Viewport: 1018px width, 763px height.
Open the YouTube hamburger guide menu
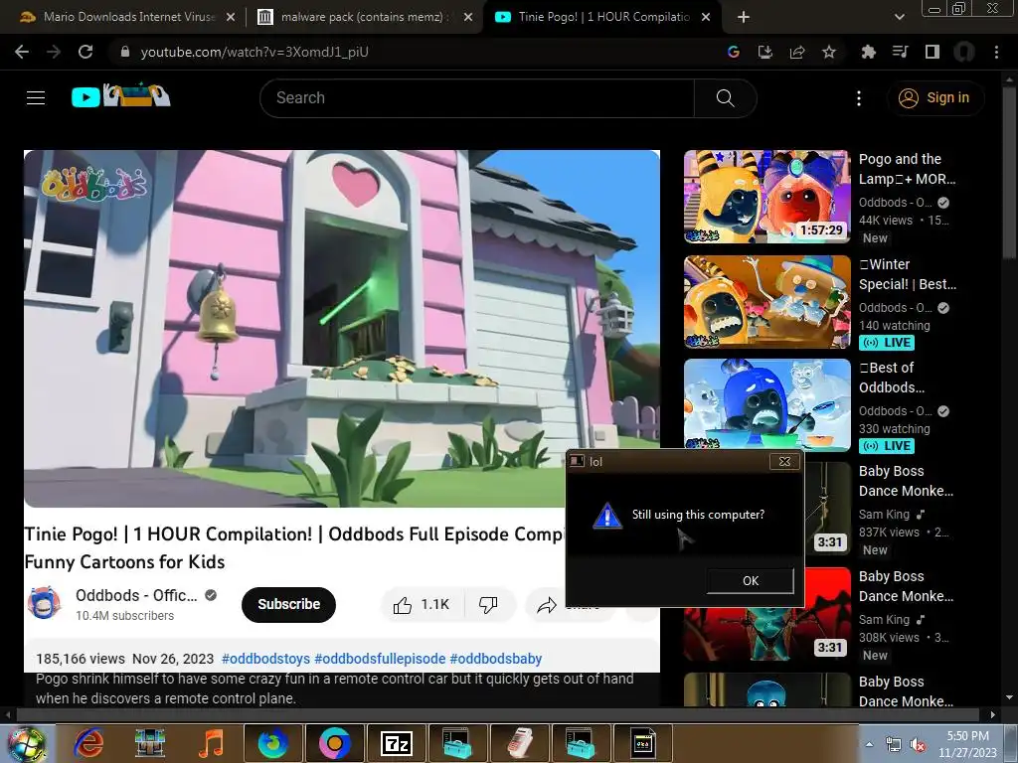36,98
